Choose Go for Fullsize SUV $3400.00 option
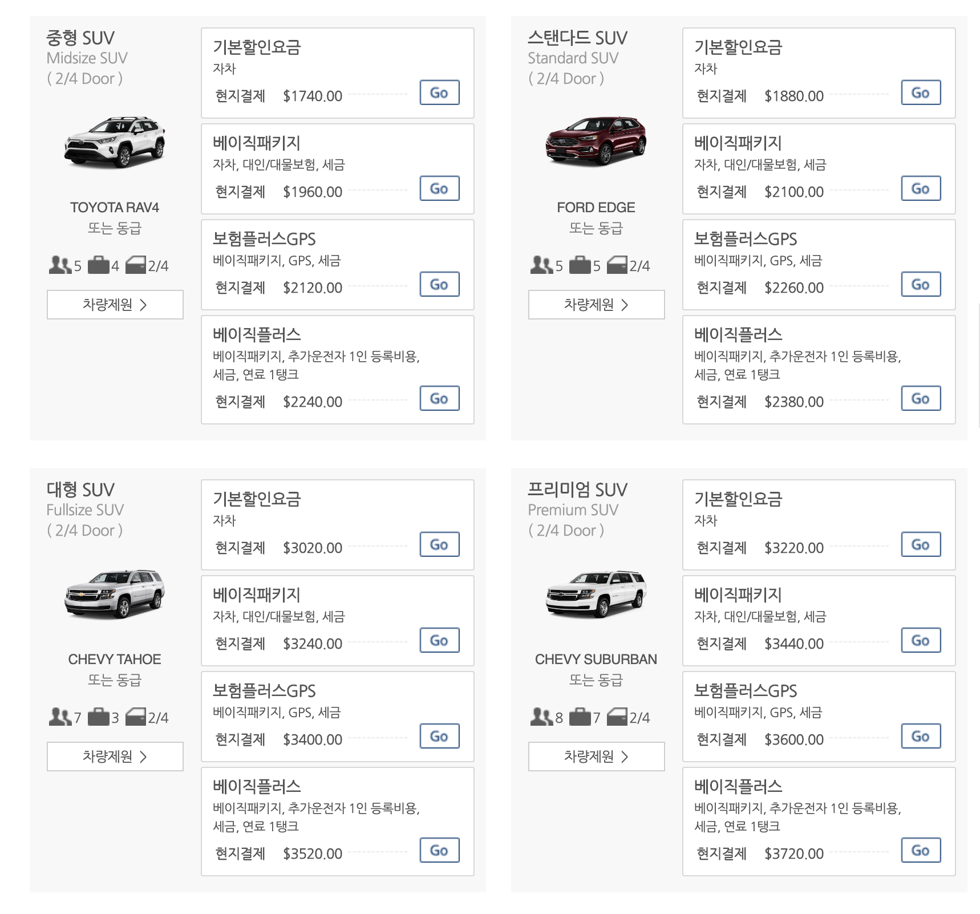The image size is (980, 914). [439, 737]
